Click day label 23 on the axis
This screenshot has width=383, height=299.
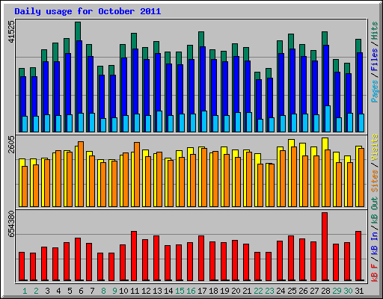(x=269, y=291)
